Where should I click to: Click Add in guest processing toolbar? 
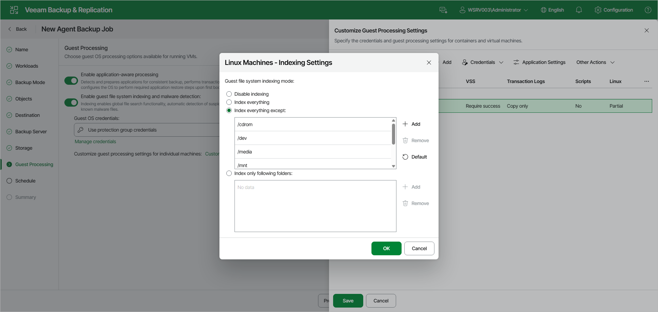[447, 62]
